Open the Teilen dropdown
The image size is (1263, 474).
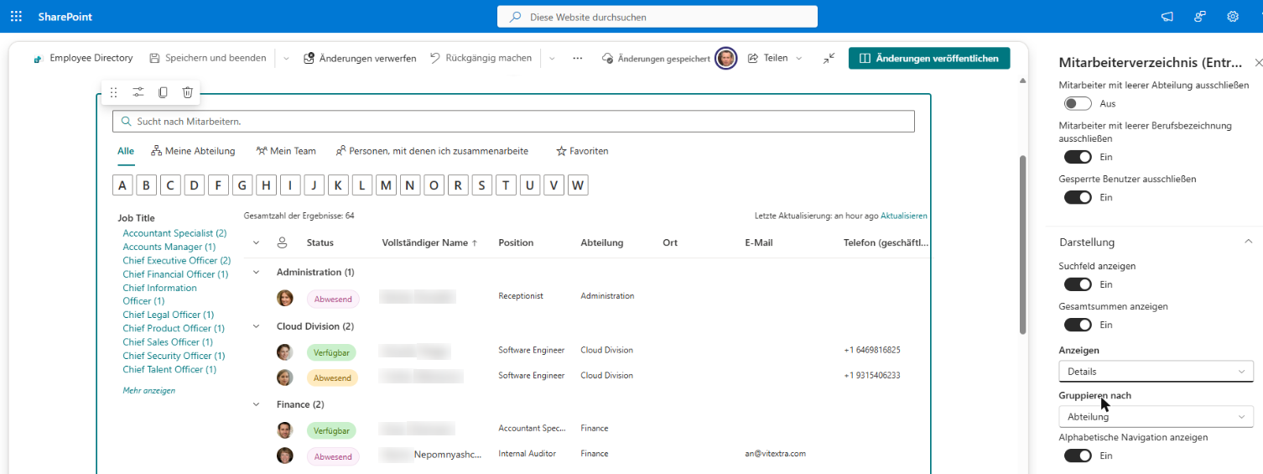pos(798,58)
